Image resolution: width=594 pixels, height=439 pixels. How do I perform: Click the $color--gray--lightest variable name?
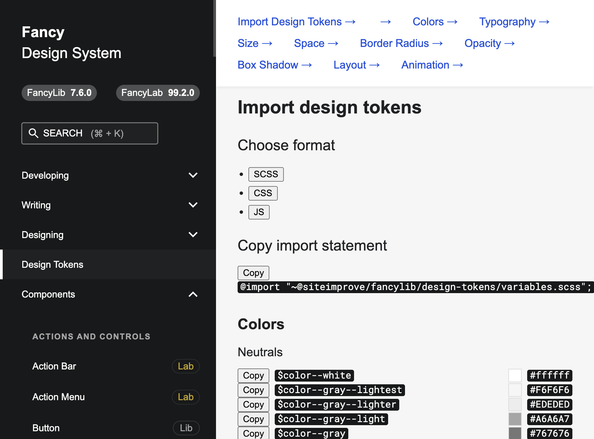point(340,390)
